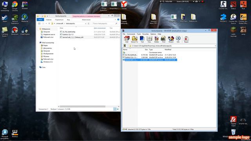Click Изображения in Explorer sidebar
251x141 pixels.
[x=48, y=54]
